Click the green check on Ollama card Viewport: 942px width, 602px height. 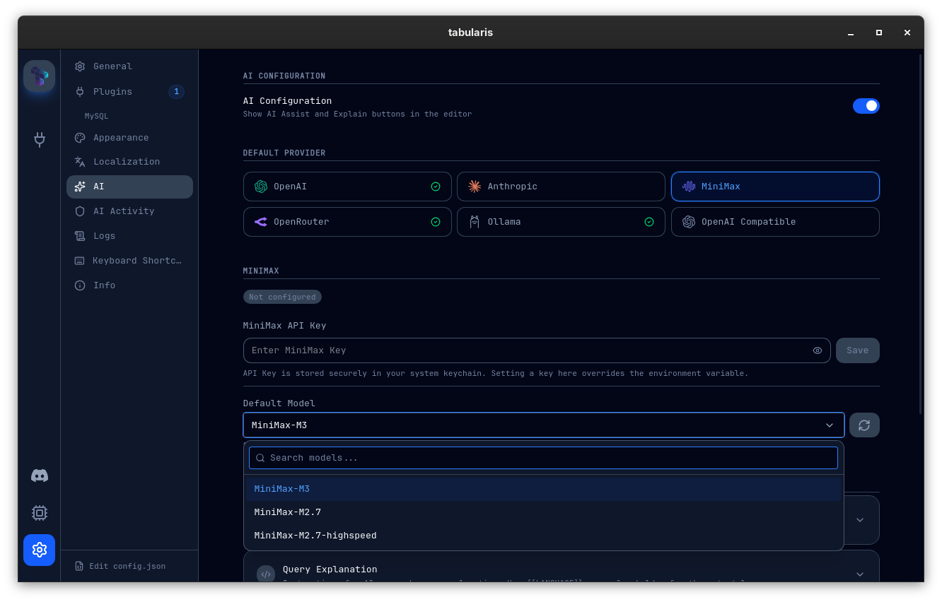pyautogui.click(x=649, y=222)
